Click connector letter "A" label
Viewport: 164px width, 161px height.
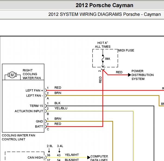[48, 98]
